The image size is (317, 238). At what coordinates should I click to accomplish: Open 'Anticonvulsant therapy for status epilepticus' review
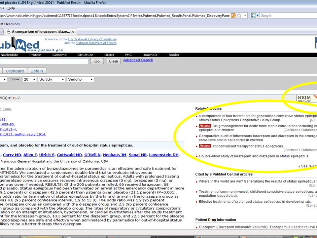tap(248, 146)
